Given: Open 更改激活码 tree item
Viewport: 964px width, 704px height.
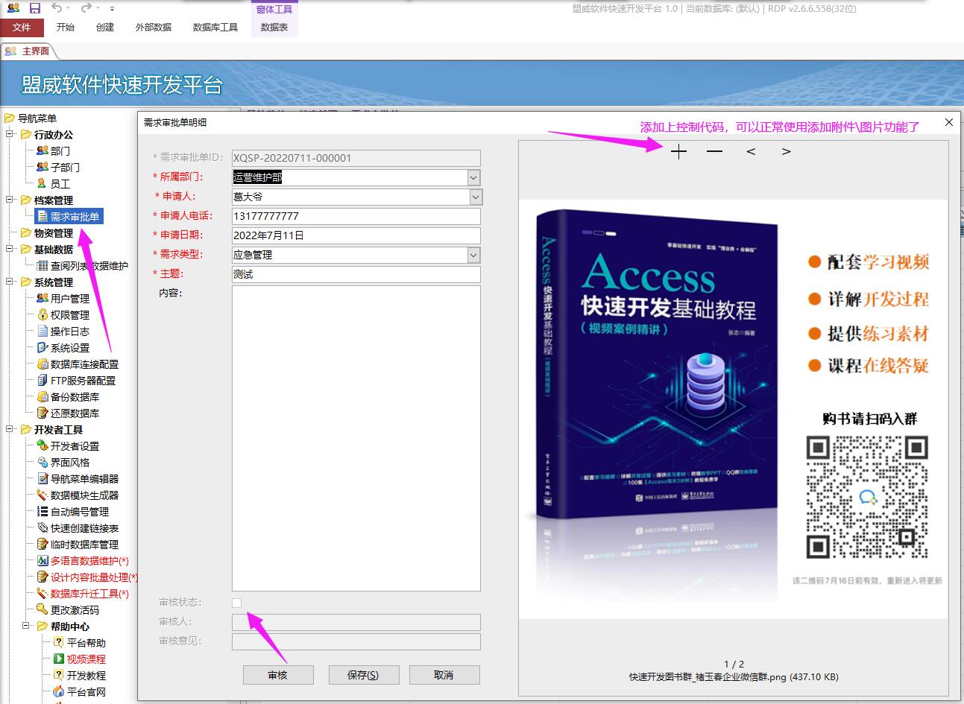Looking at the screenshot, I should click(x=75, y=609).
